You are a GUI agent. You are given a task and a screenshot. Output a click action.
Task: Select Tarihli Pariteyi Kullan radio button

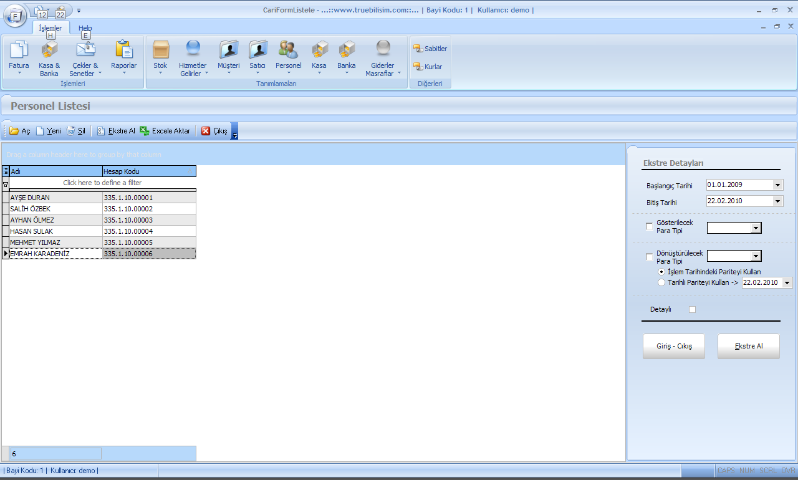(x=661, y=282)
